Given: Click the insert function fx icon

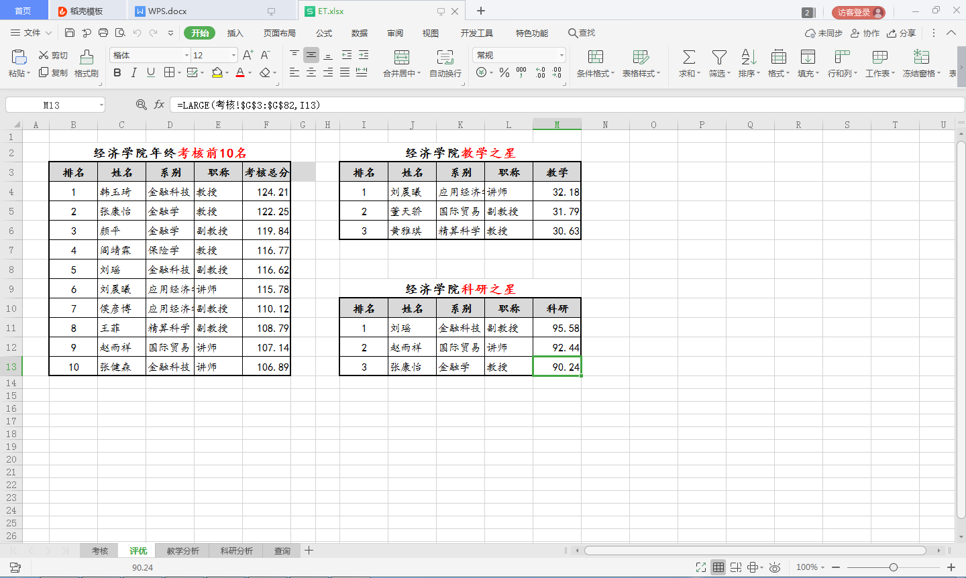Looking at the screenshot, I should [x=159, y=105].
